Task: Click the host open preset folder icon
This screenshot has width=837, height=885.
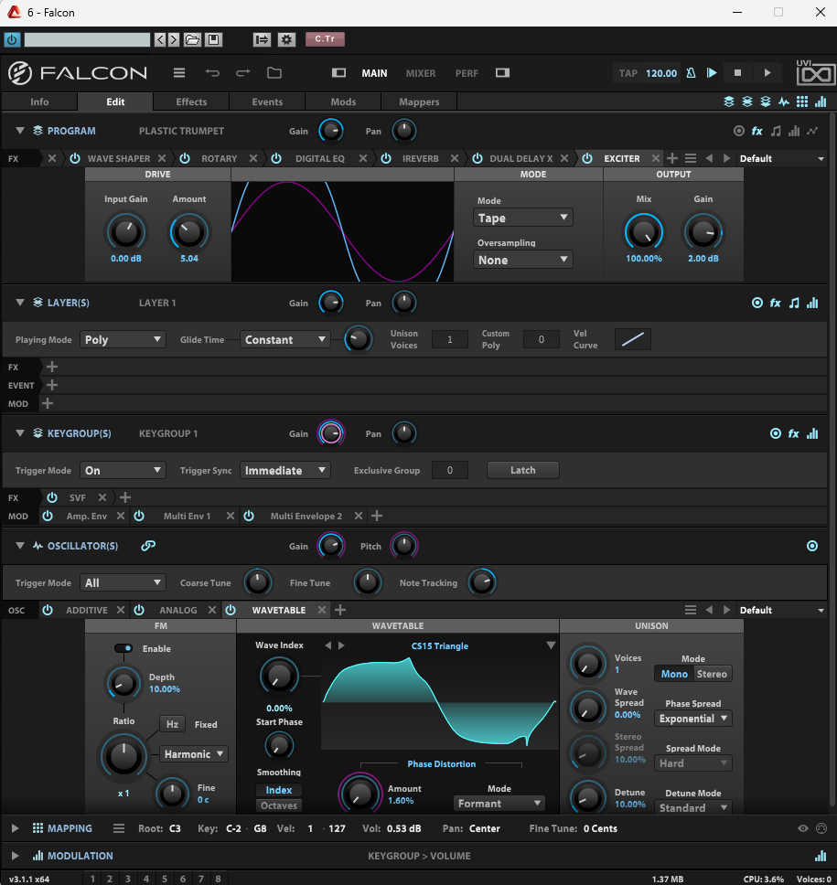Action: coord(192,39)
